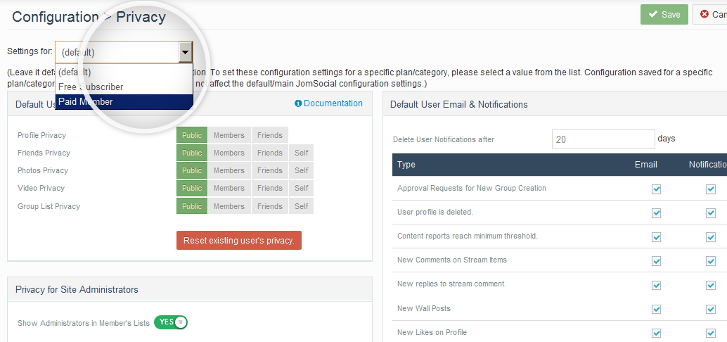
Task: Set Video Privacy to Public
Action: pyautogui.click(x=192, y=189)
